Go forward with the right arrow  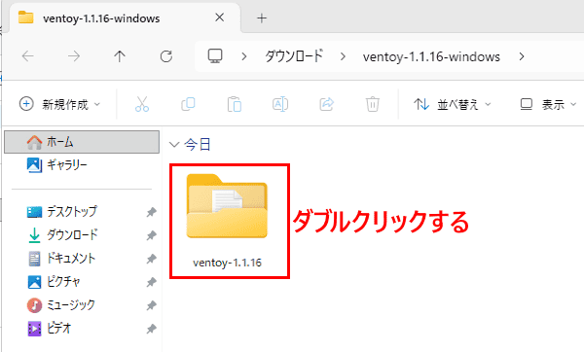74,56
